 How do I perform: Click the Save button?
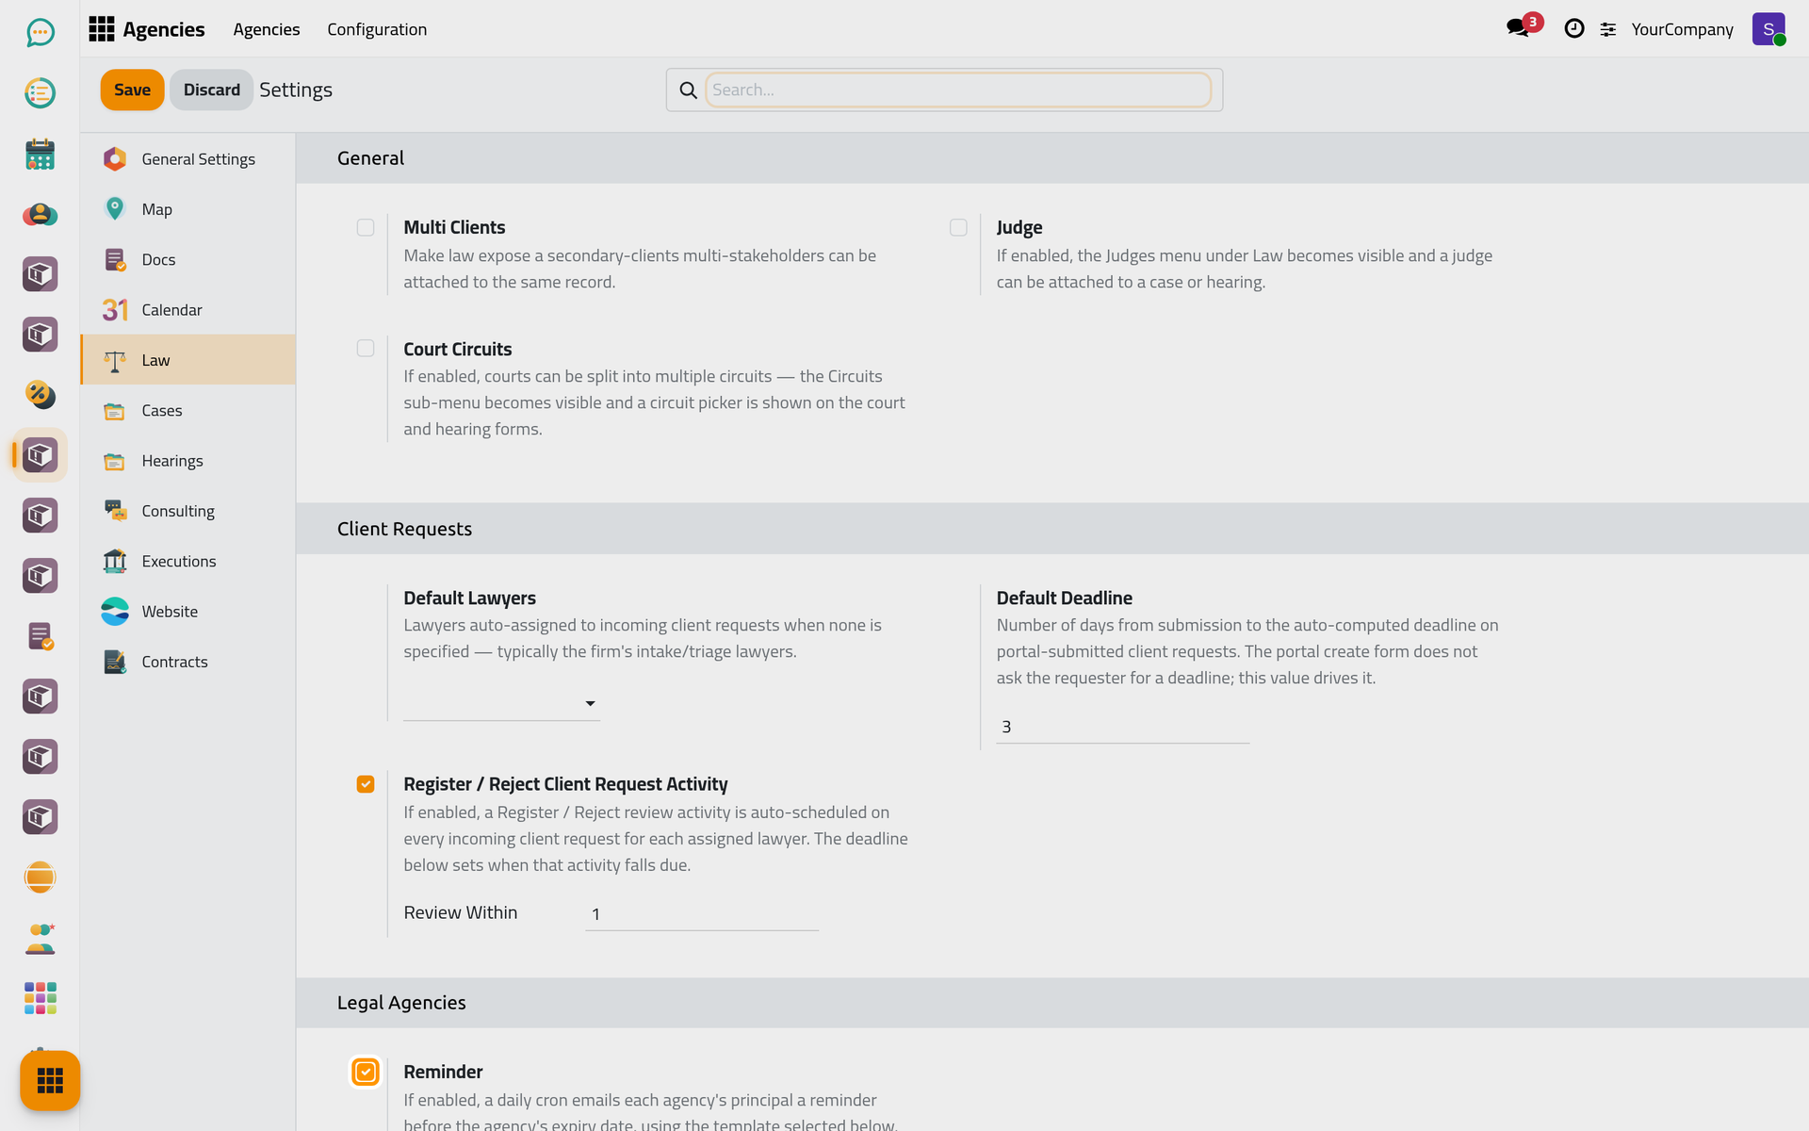tap(132, 90)
